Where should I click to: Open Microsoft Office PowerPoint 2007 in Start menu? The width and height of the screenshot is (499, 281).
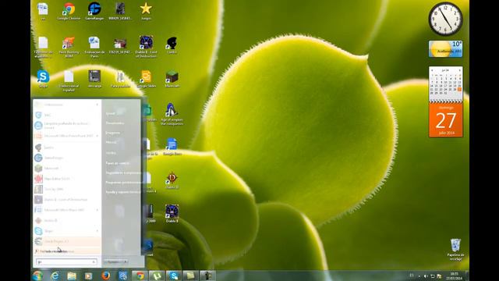coord(67,135)
